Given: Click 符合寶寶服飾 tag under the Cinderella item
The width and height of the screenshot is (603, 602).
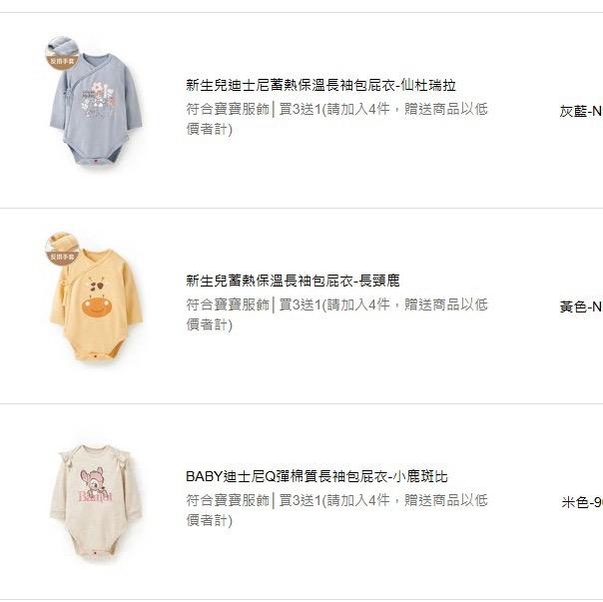Looking at the screenshot, I should [228, 109].
